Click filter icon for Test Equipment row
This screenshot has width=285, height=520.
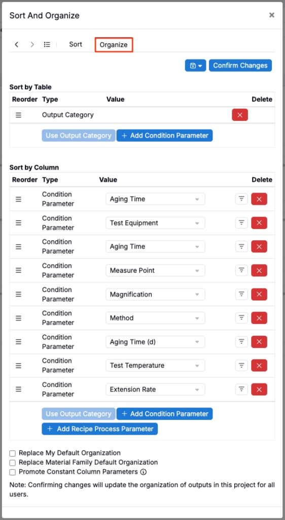tap(241, 223)
